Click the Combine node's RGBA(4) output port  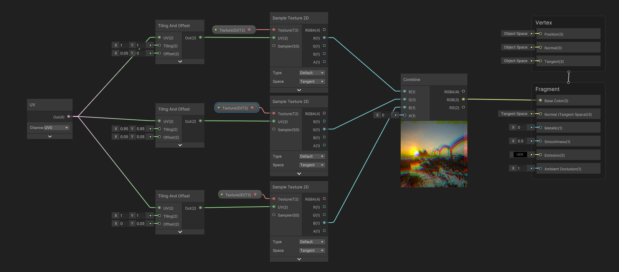463,91
